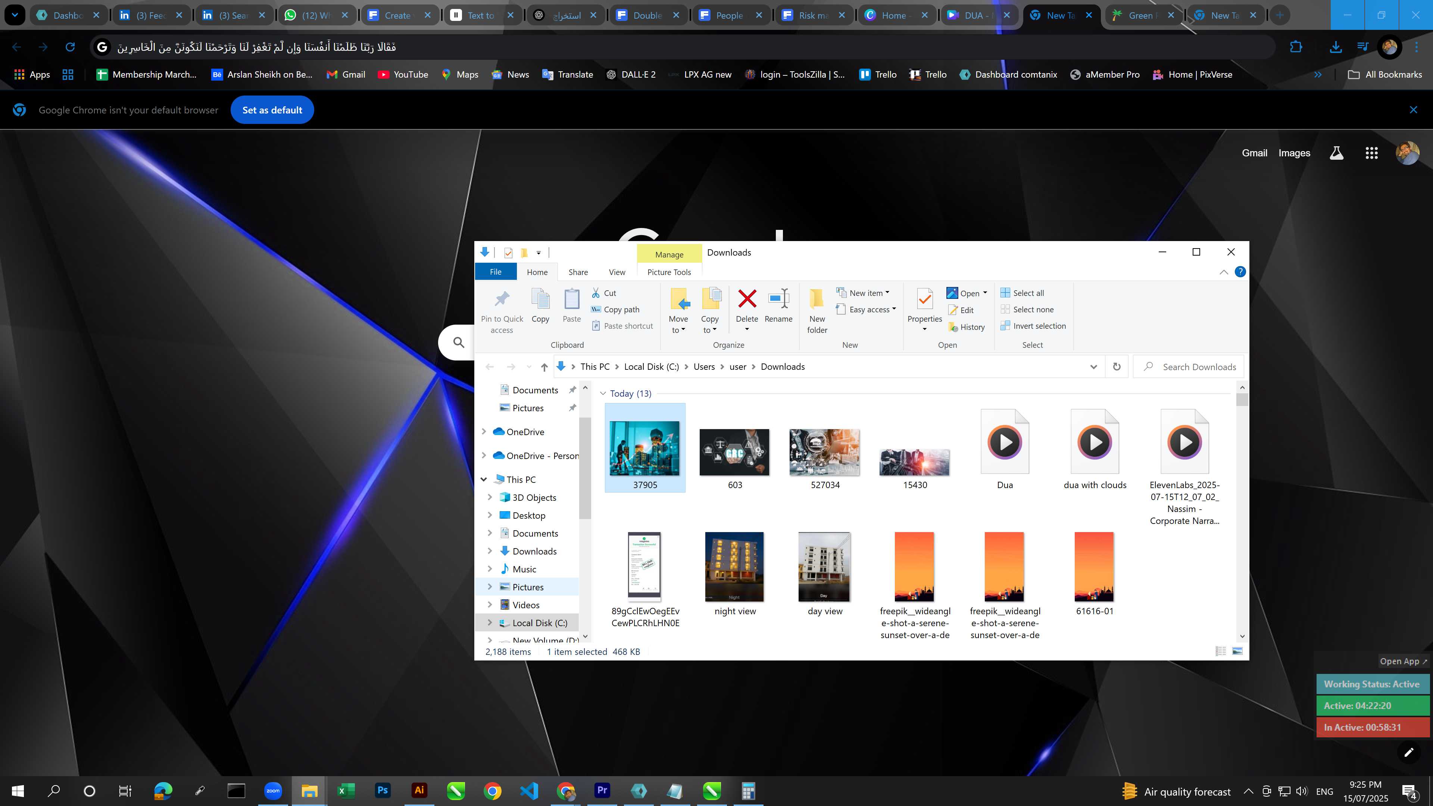This screenshot has width=1433, height=806.
Task: Open file History from ribbon
Action: tap(966, 327)
